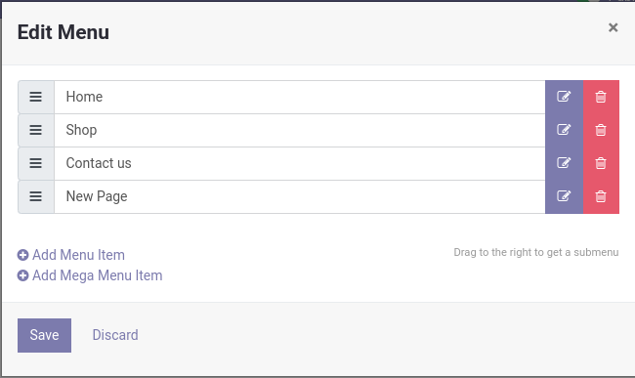Edit the Shop menu item
This screenshot has width=635, height=378.
(564, 130)
